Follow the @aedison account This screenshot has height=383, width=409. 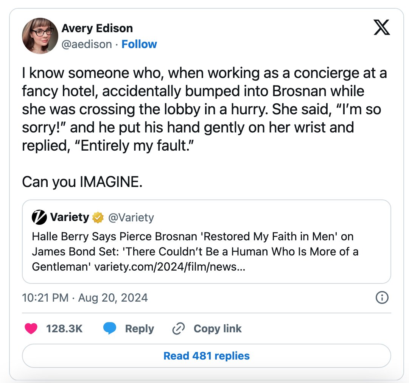(x=139, y=44)
